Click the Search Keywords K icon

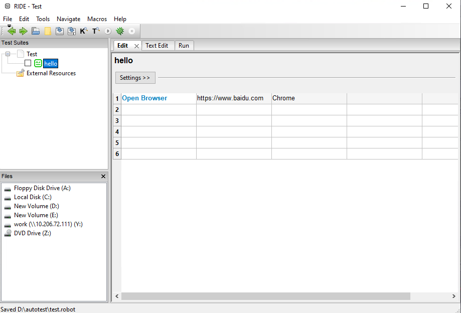pos(83,31)
